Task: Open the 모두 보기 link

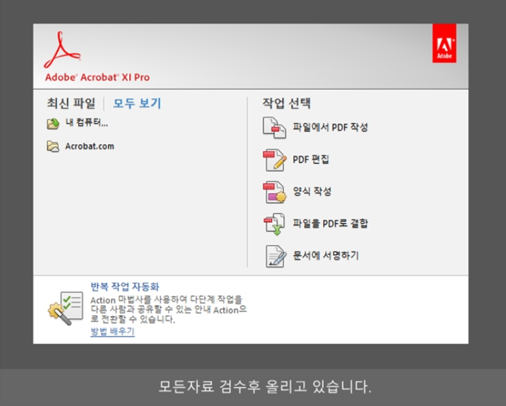Action: pyautogui.click(x=137, y=103)
